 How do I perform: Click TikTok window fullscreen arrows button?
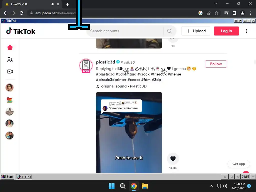(236, 21)
